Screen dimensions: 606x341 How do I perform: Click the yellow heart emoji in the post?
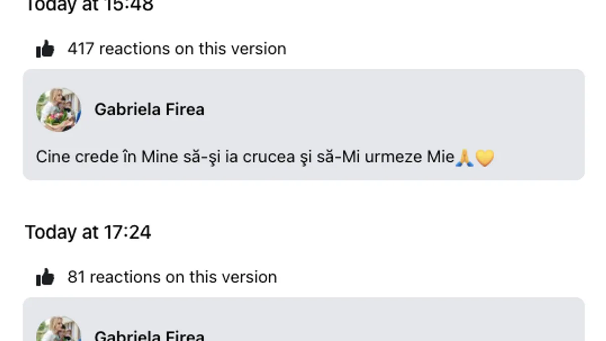[484, 158]
